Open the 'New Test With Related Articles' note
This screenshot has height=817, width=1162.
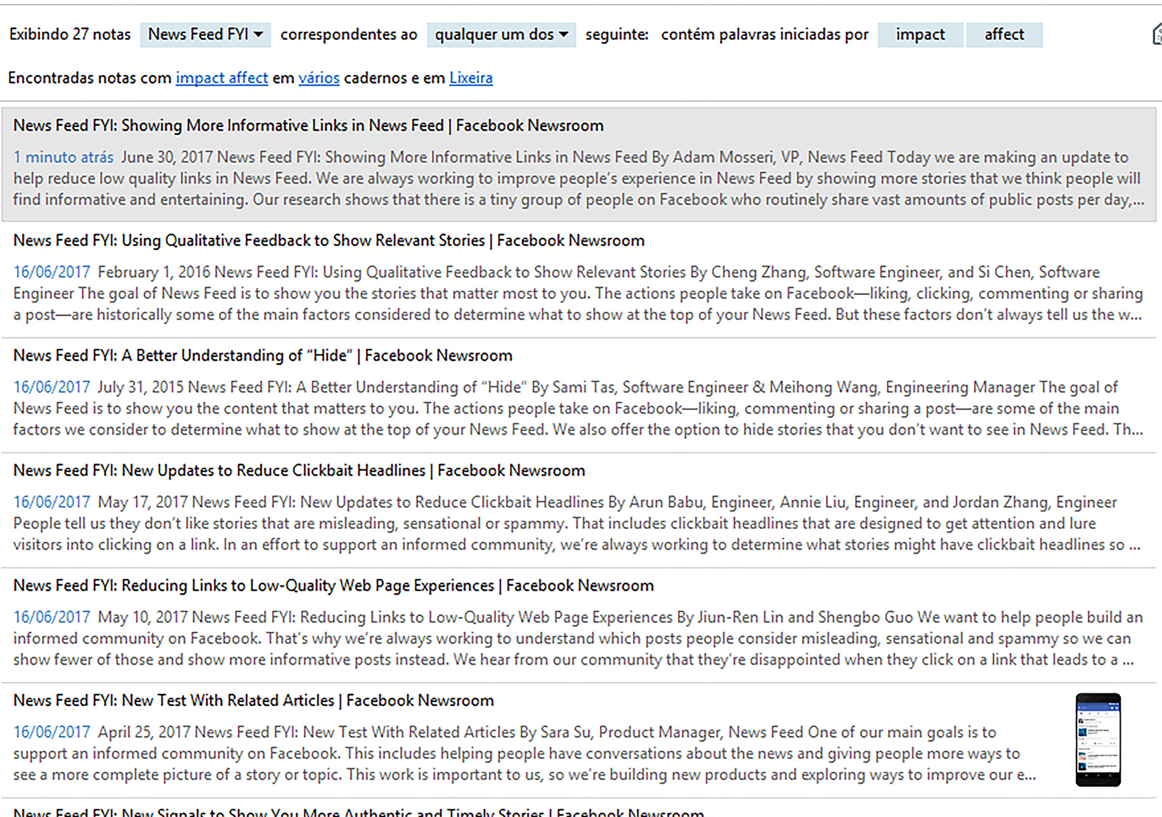click(253, 700)
